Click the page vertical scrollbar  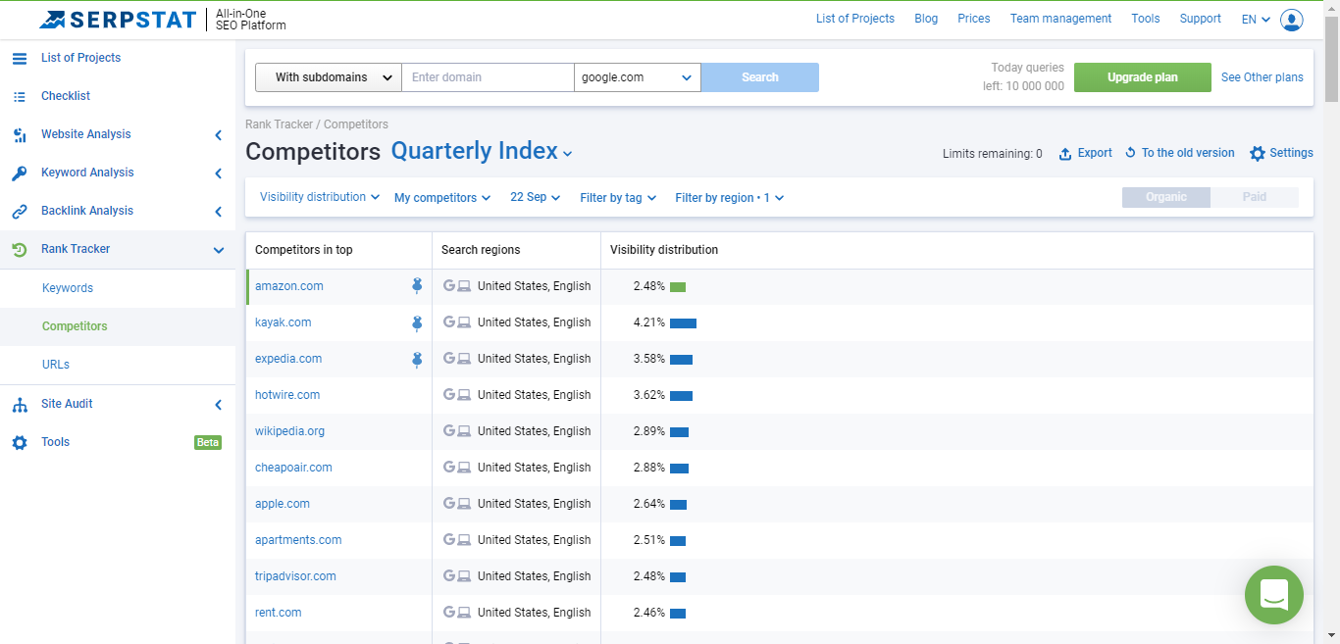(x=1331, y=59)
